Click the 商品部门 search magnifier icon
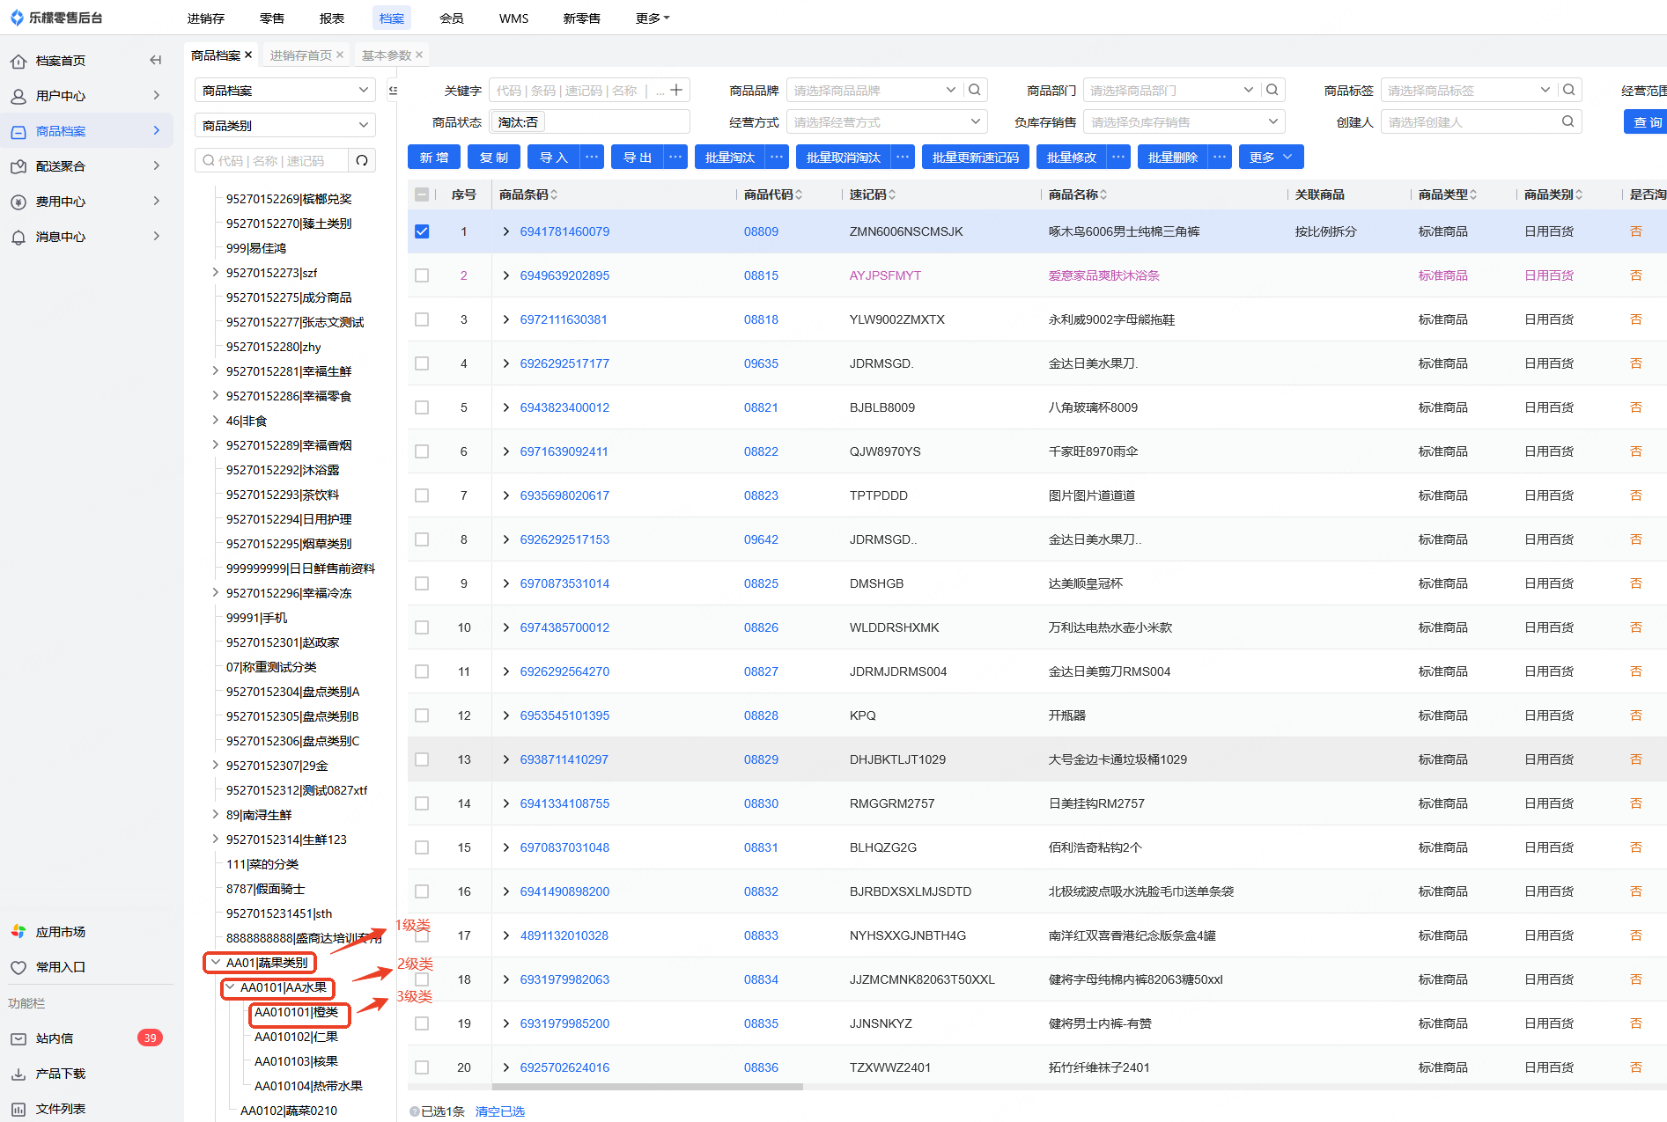 point(1272,90)
